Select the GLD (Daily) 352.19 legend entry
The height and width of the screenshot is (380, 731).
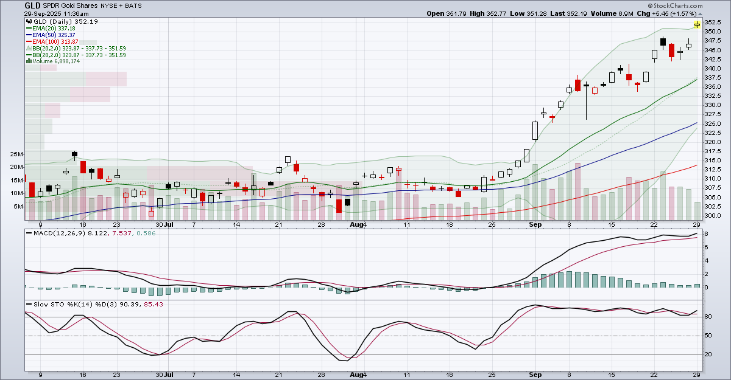(x=65, y=21)
